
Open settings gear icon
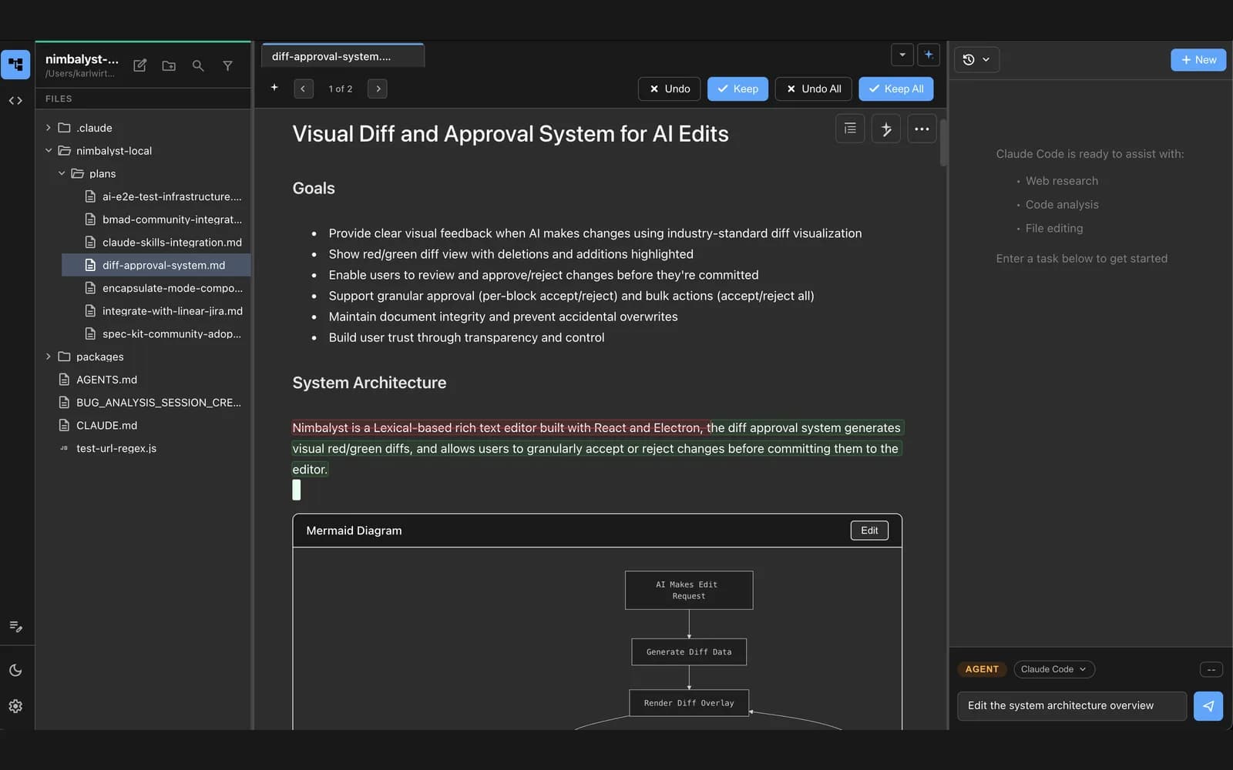[x=15, y=706]
